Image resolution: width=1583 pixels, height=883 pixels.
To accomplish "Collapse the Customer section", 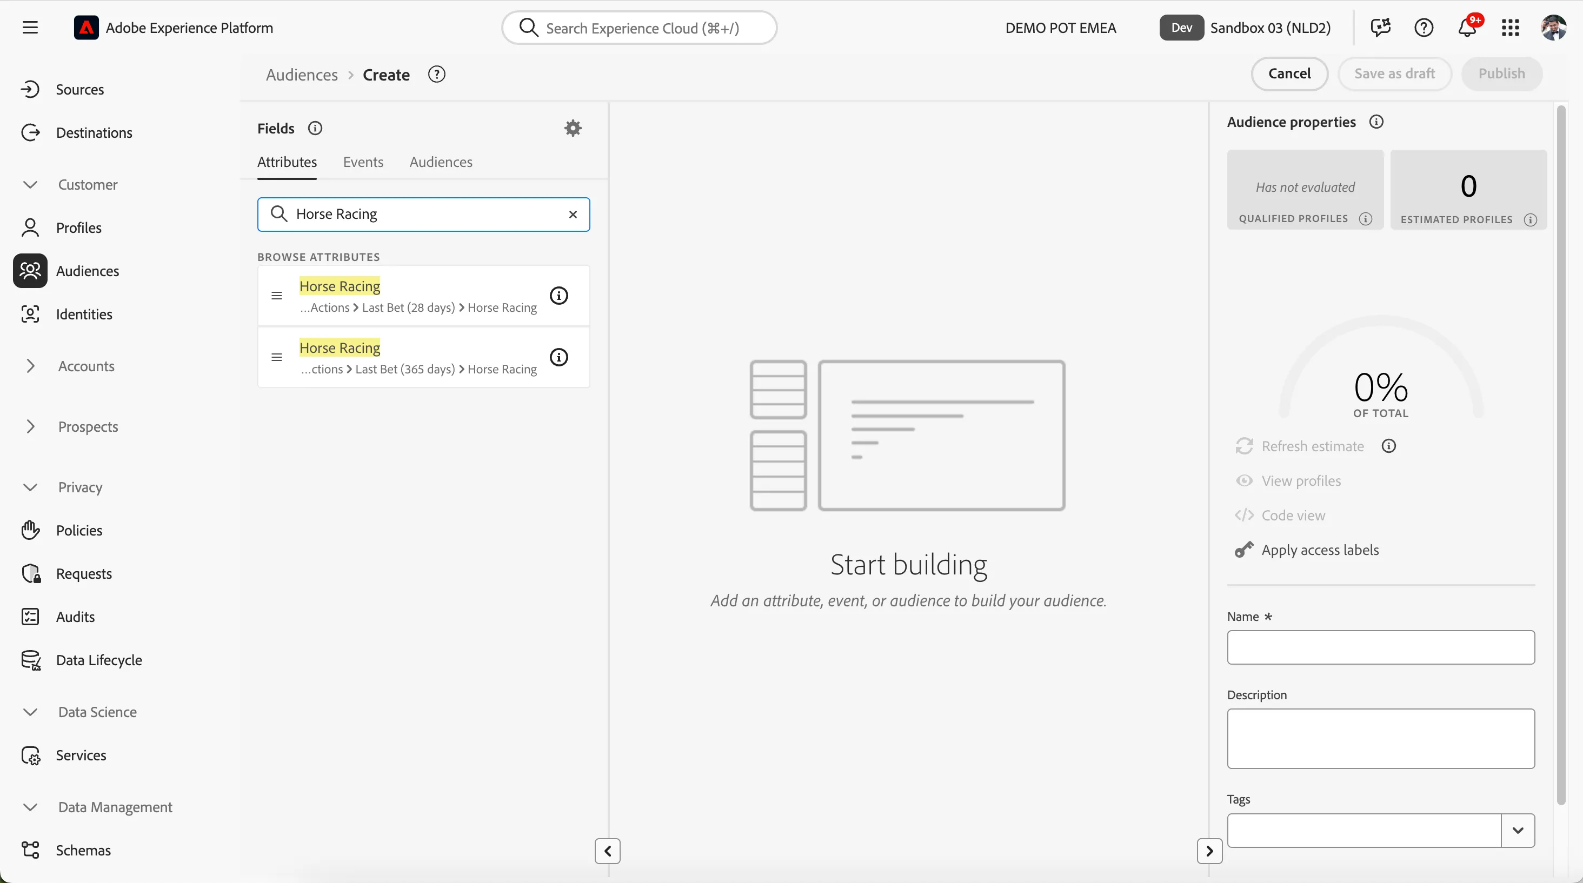I will pos(30,184).
